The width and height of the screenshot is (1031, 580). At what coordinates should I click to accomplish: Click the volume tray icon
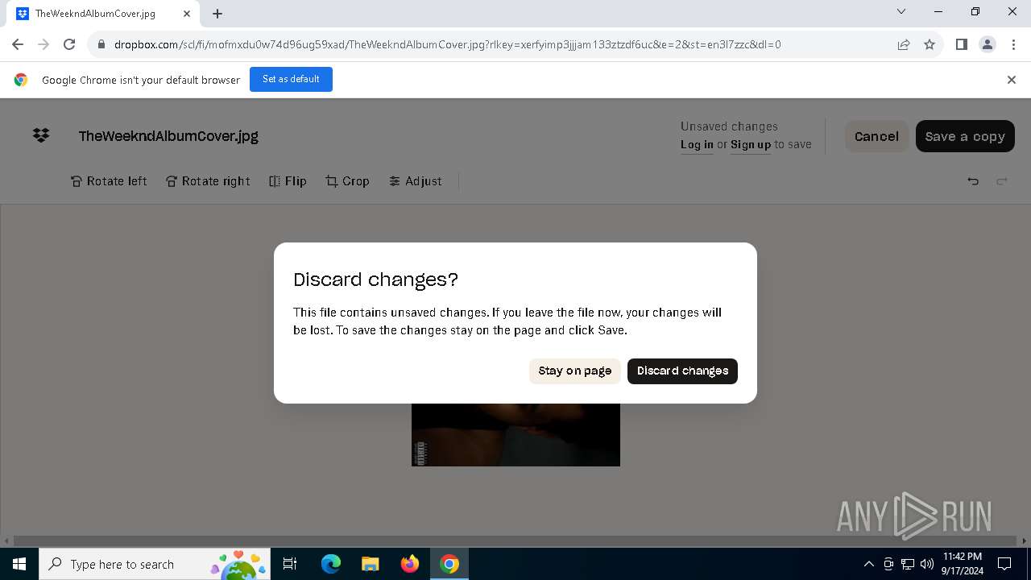point(927,564)
